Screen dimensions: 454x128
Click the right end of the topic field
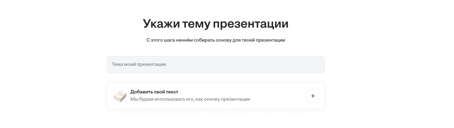point(314,65)
